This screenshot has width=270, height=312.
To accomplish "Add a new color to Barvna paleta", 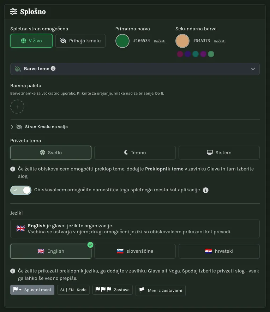I will click(17, 107).
